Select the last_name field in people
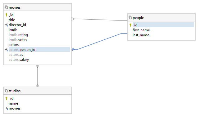Viewport: 199px width, 117px height. coord(141,35)
